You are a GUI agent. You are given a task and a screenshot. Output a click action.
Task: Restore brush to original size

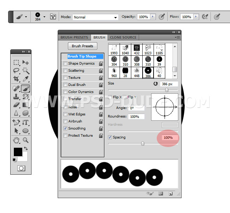155,84
